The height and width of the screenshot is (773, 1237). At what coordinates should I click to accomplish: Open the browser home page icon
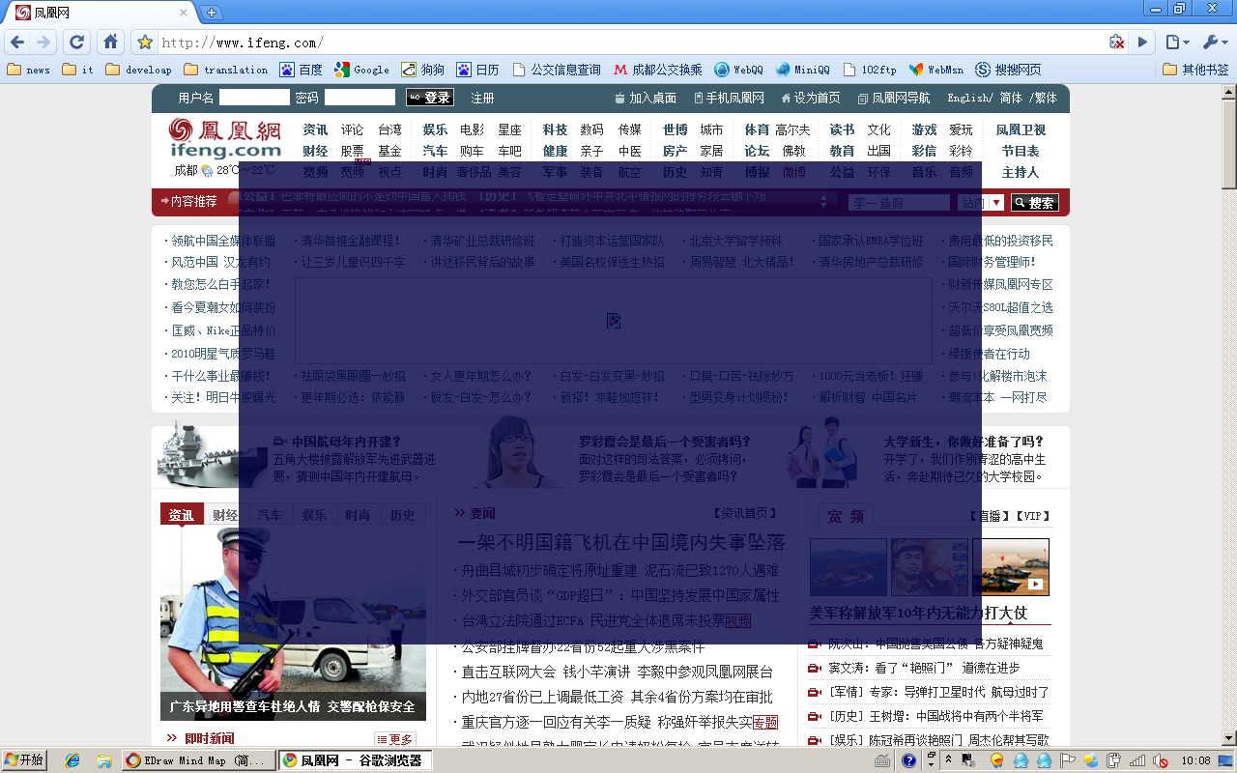(110, 43)
